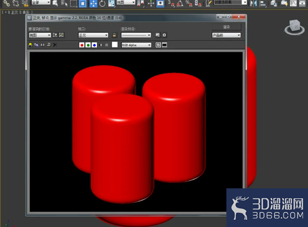Toggle the Percent Snap button

click(189, 3)
